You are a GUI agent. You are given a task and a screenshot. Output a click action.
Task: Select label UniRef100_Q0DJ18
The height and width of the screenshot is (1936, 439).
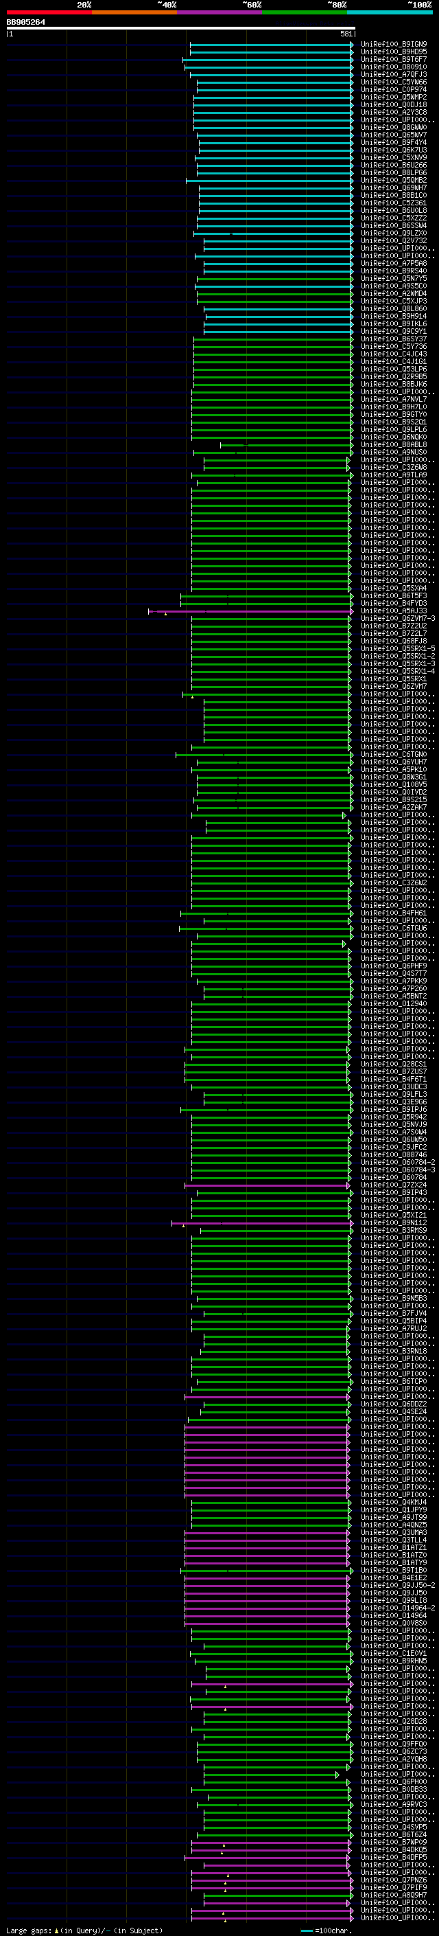(x=393, y=104)
